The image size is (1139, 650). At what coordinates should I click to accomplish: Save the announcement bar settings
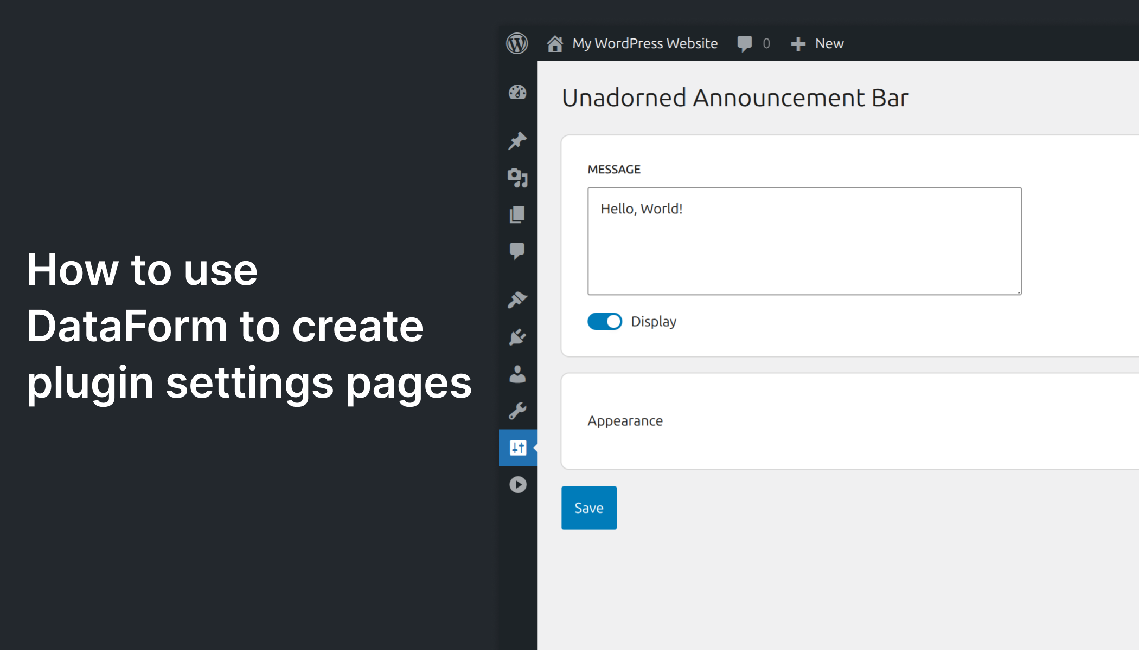point(589,508)
